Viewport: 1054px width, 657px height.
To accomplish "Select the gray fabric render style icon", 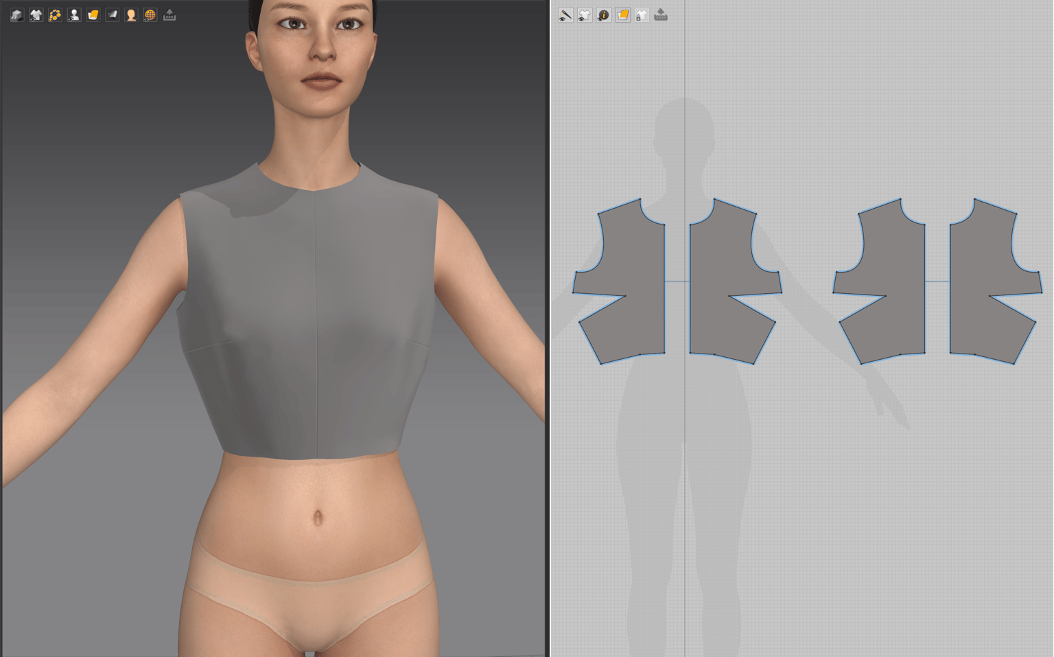I will [112, 15].
